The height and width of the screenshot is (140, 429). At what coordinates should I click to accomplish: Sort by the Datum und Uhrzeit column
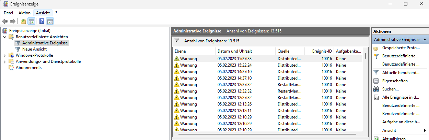coord(245,51)
